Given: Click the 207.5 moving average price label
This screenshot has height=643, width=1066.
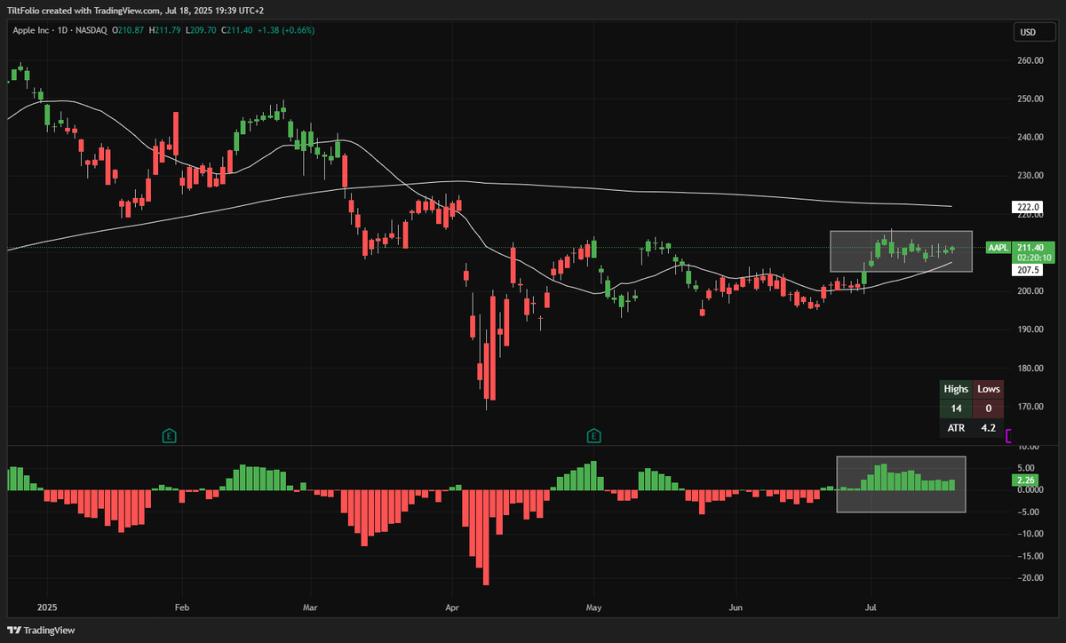Looking at the screenshot, I should (1027, 269).
